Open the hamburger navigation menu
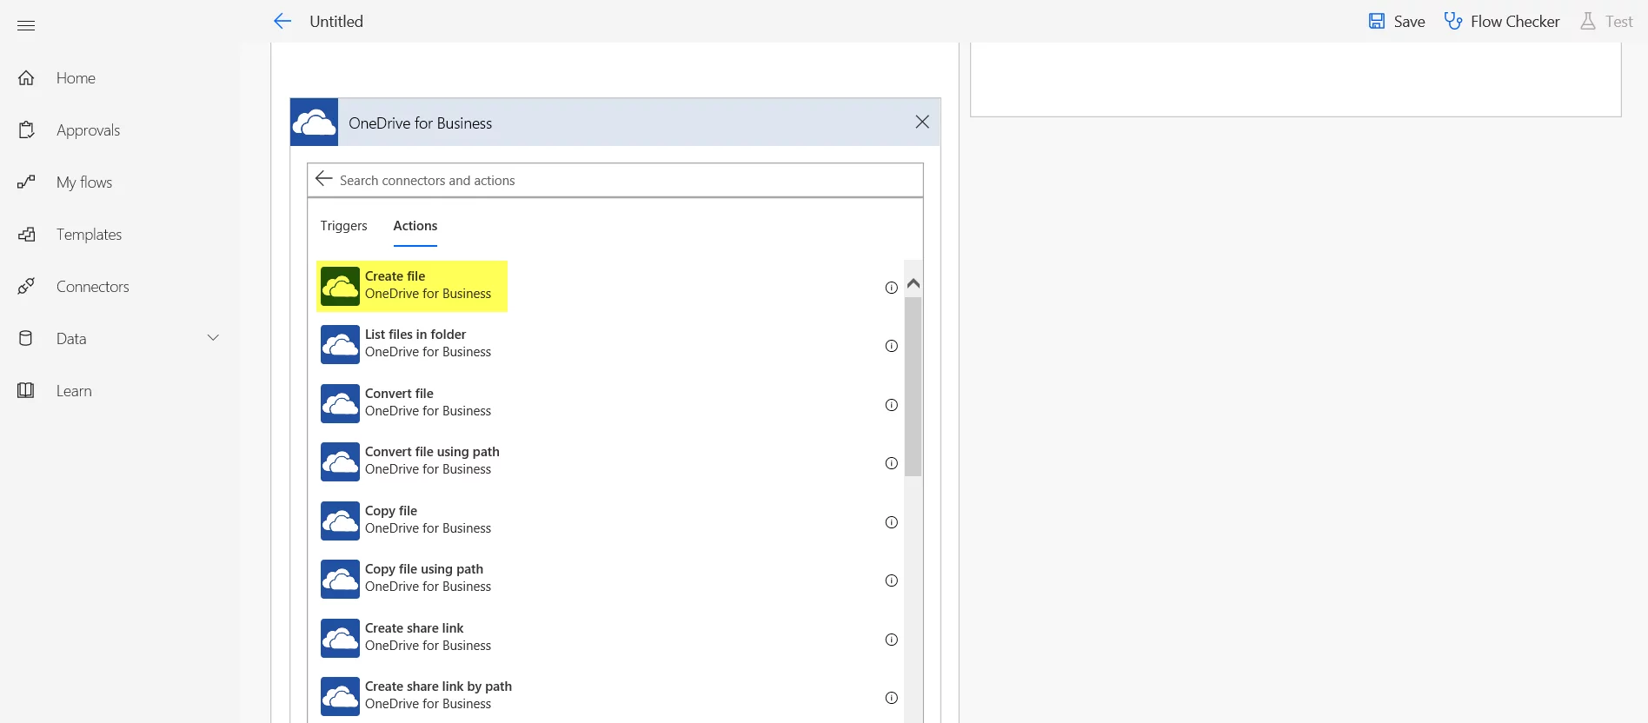The height and width of the screenshot is (723, 1648). point(26,25)
